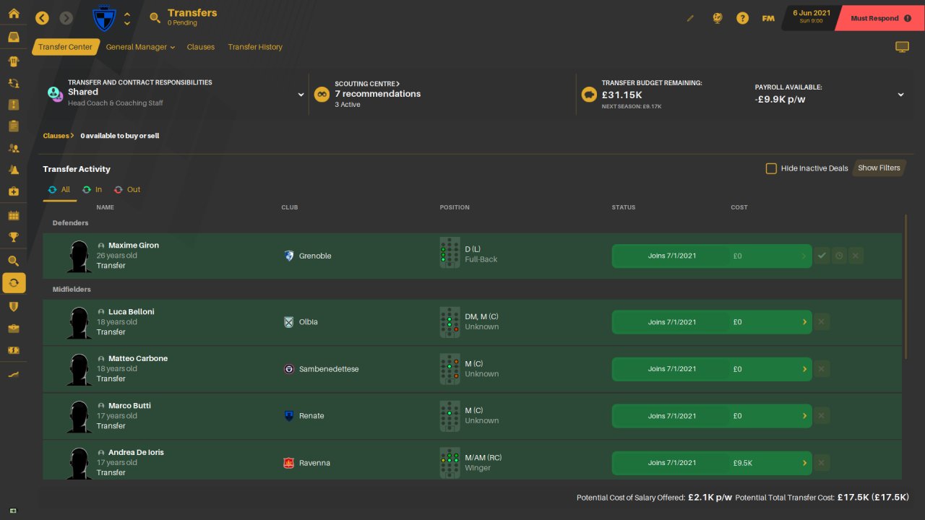This screenshot has width=925, height=520.
Task: Open the FM menu logo
Action: pyautogui.click(x=768, y=18)
